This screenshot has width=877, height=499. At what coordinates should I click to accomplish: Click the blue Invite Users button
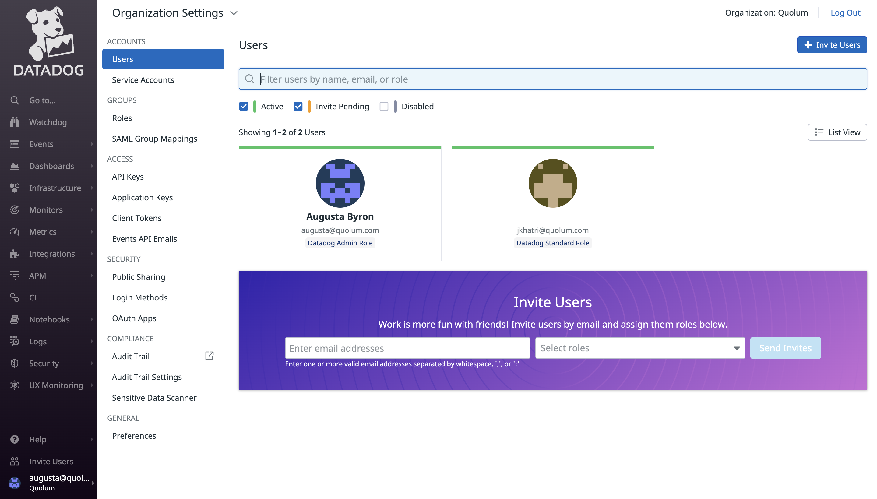tap(831, 45)
